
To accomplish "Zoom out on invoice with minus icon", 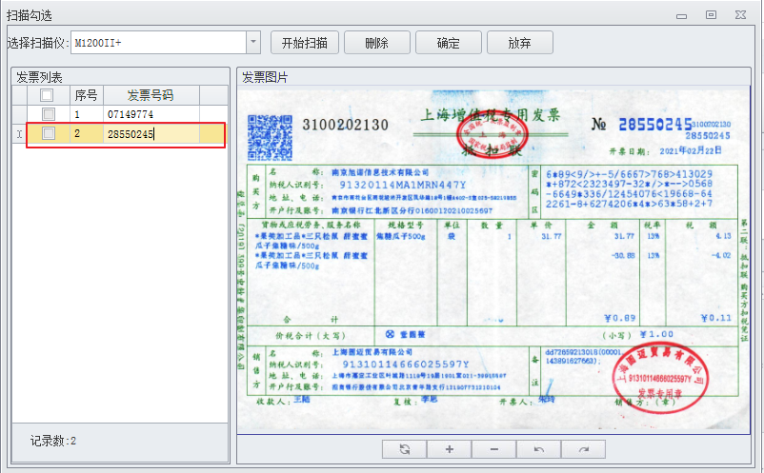I will 494,449.
